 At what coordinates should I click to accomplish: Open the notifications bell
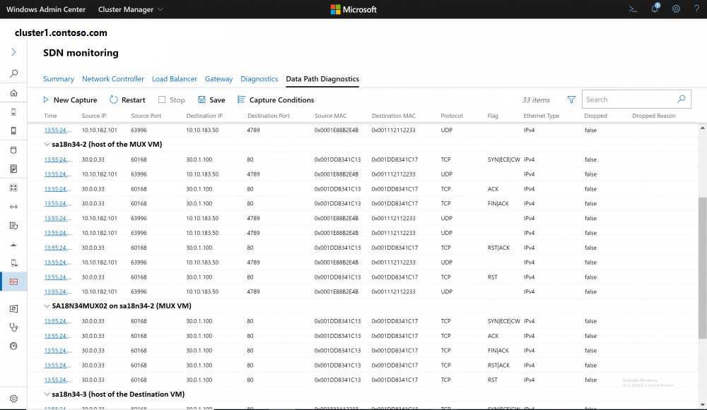[x=655, y=8]
